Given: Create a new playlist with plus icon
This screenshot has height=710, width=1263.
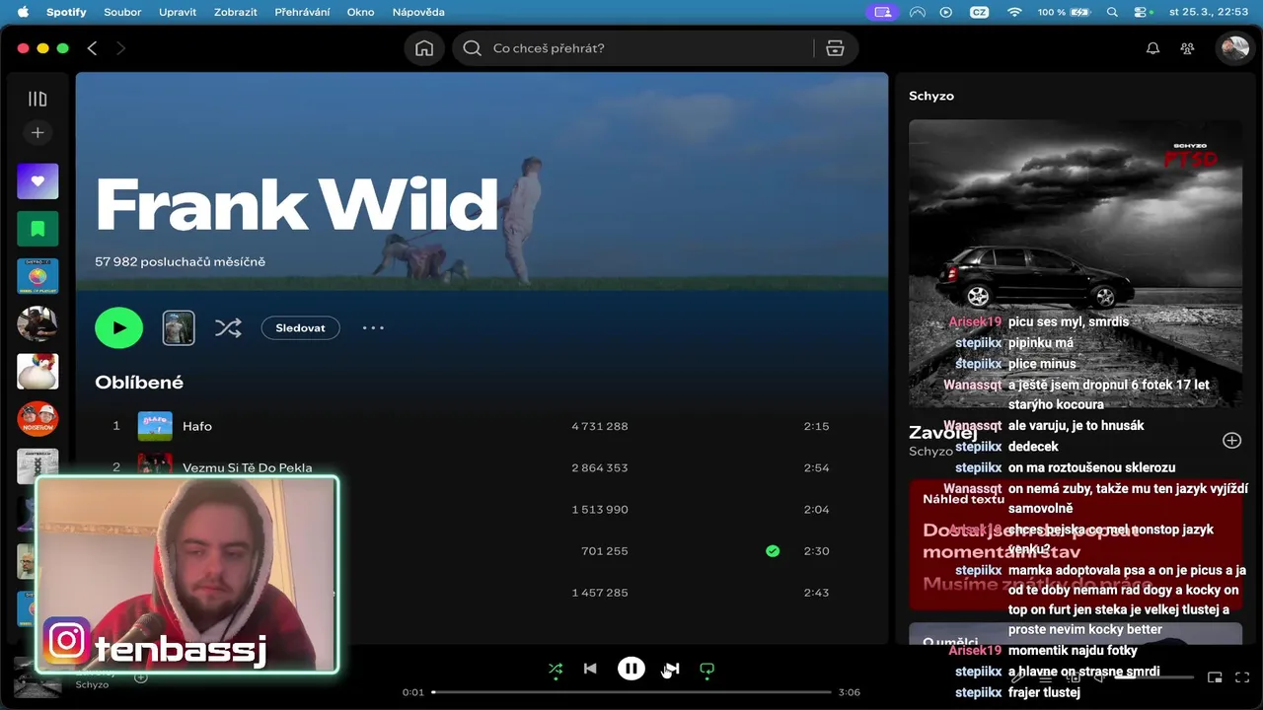Looking at the screenshot, I should [37, 132].
